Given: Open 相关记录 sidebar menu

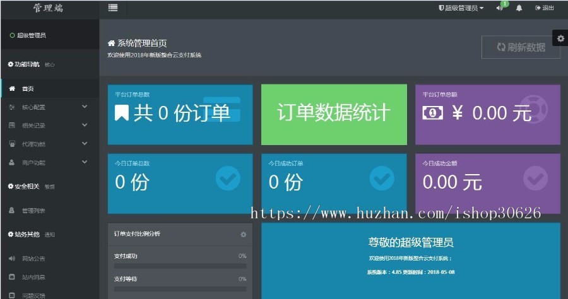Looking at the screenshot, I should pyautogui.click(x=50, y=126).
